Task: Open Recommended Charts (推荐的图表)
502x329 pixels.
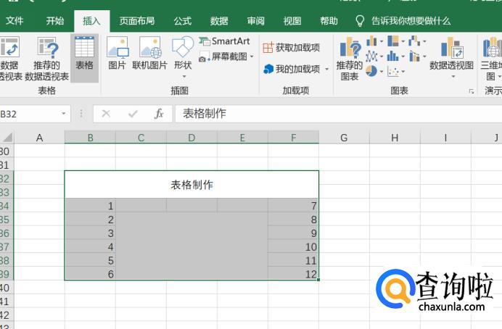Action: 350,59
